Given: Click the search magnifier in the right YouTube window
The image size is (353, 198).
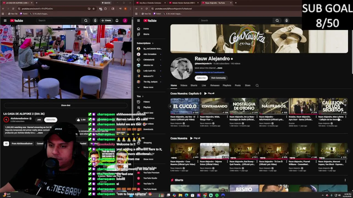Looking at the screenshot, I should tap(277, 21).
